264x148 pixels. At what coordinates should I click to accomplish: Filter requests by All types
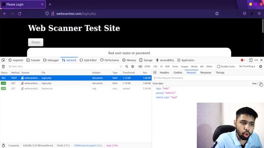[140, 67]
